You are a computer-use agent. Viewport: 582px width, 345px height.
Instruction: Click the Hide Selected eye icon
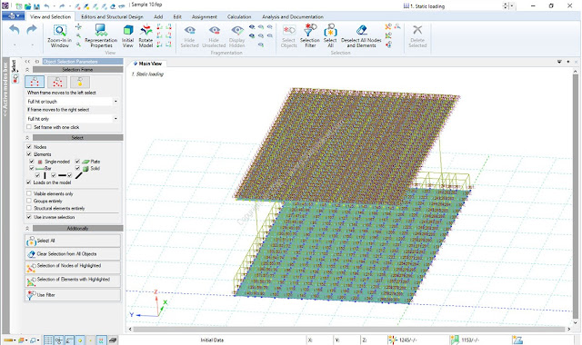pyautogui.click(x=190, y=30)
